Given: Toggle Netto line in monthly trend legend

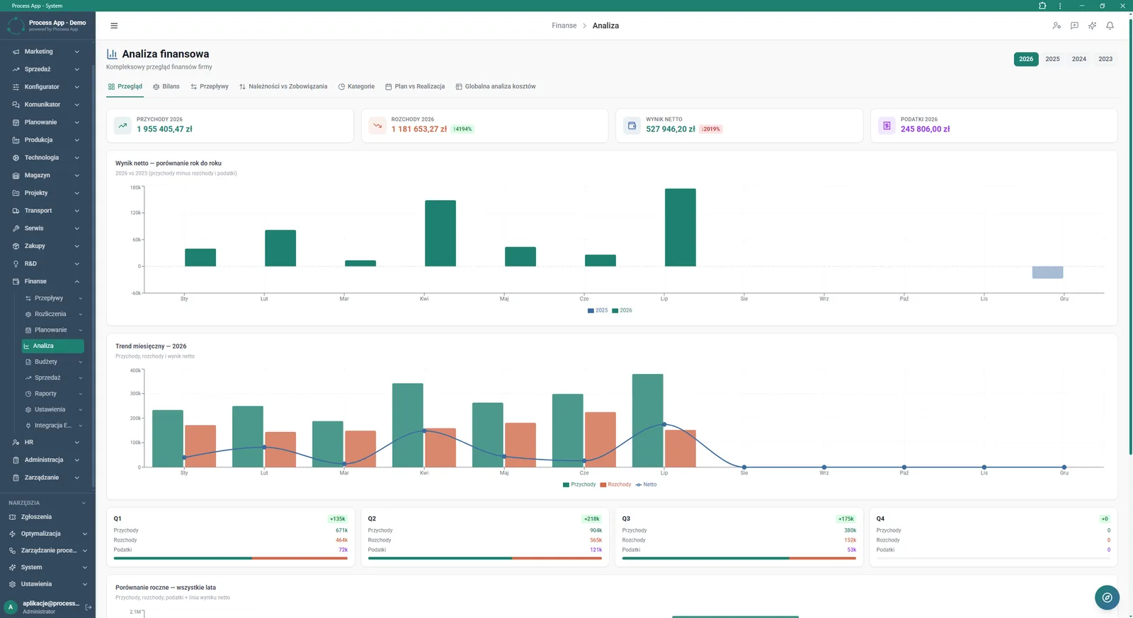Looking at the screenshot, I should (x=646, y=484).
